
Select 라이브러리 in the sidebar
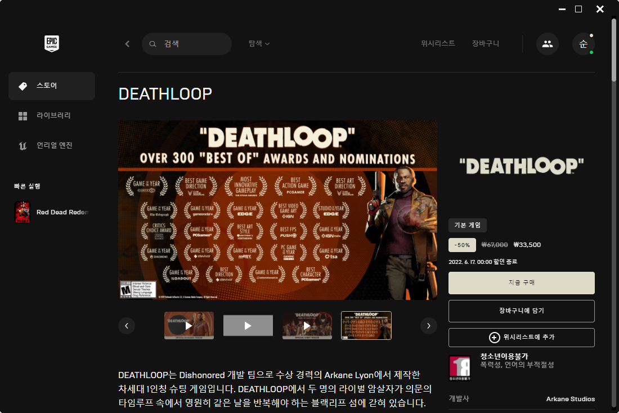click(x=52, y=116)
